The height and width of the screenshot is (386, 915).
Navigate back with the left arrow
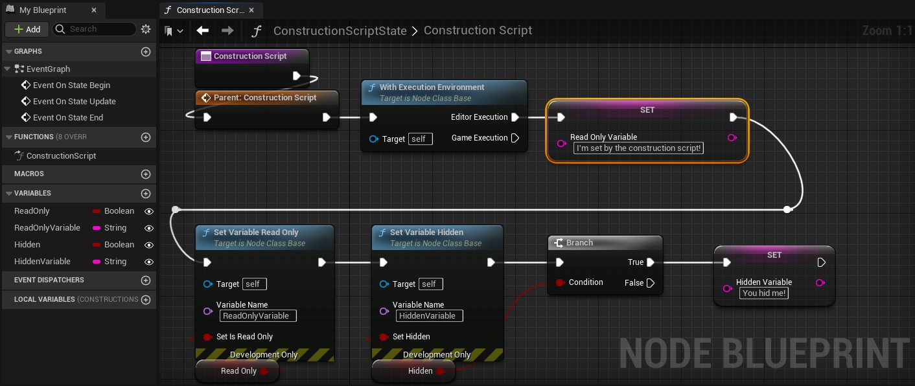pyautogui.click(x=203, y=30)
